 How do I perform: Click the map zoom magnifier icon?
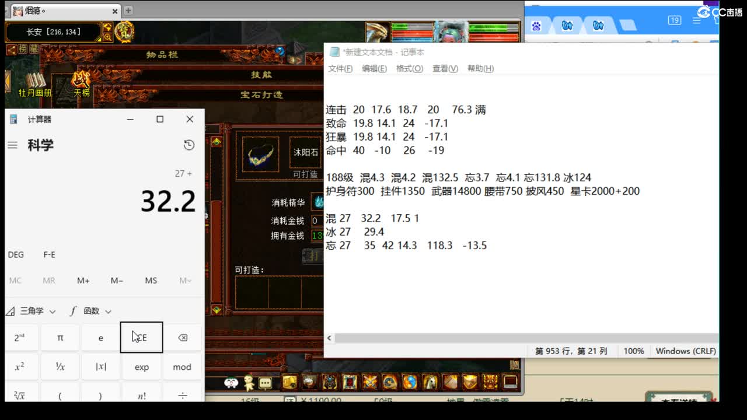coord(107,37)
